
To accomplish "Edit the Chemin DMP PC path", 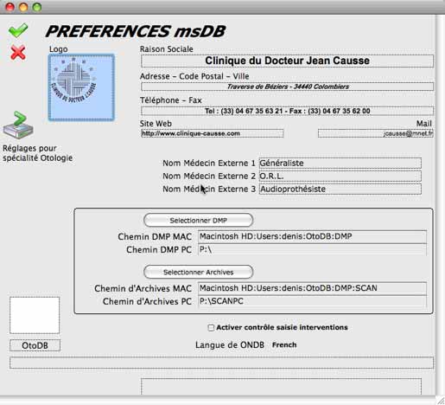I will 312,249.
